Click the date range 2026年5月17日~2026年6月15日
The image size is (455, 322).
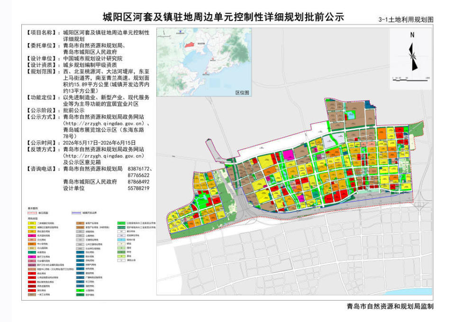pyautogui.click(x=99, y=143)
